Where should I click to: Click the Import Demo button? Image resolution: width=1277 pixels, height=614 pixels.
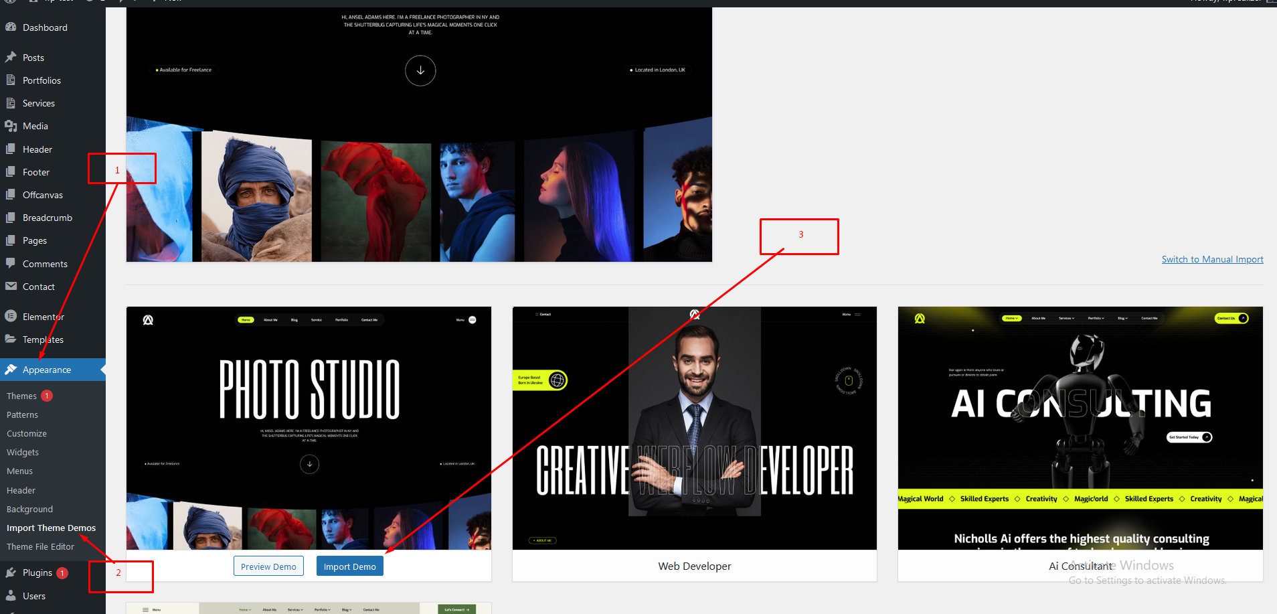coord(349,566)
